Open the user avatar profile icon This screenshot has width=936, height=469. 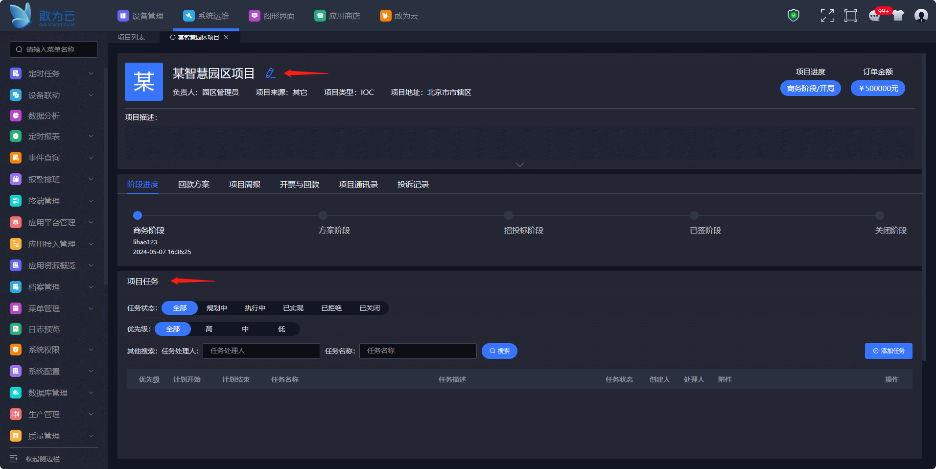pos(921,16)
